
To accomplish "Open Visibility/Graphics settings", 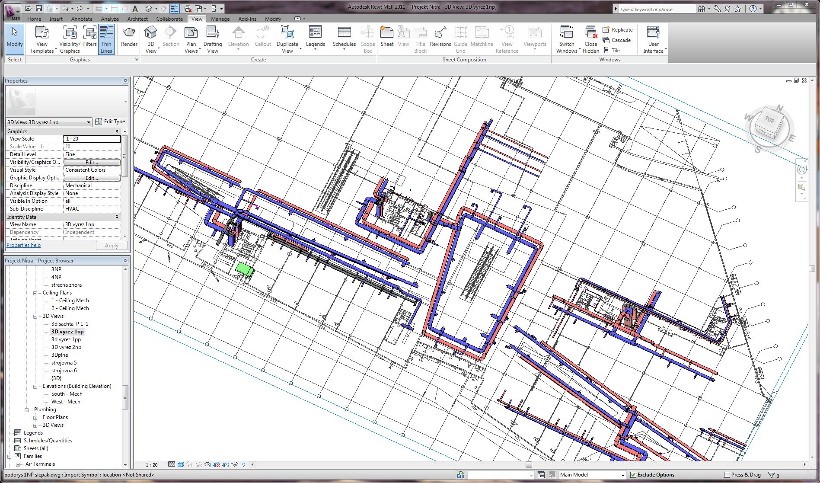I will pos(70,39).
